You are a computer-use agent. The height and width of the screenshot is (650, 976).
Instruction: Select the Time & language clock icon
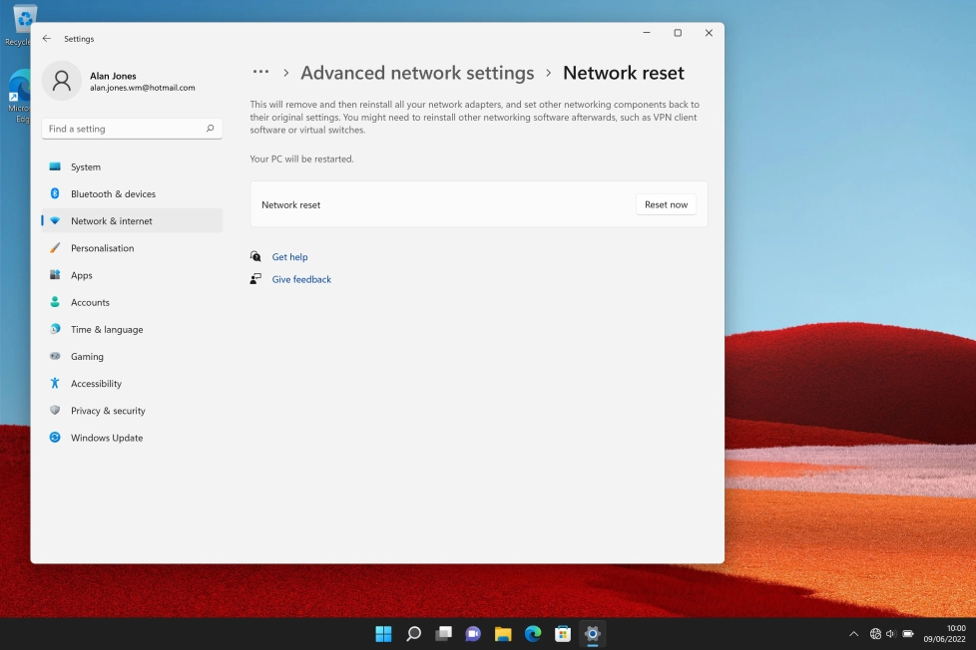[x=55, y=329]
